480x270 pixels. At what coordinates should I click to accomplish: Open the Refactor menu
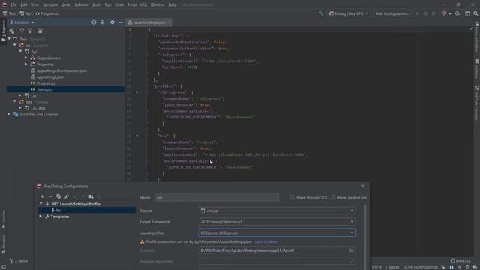[82, 4]
